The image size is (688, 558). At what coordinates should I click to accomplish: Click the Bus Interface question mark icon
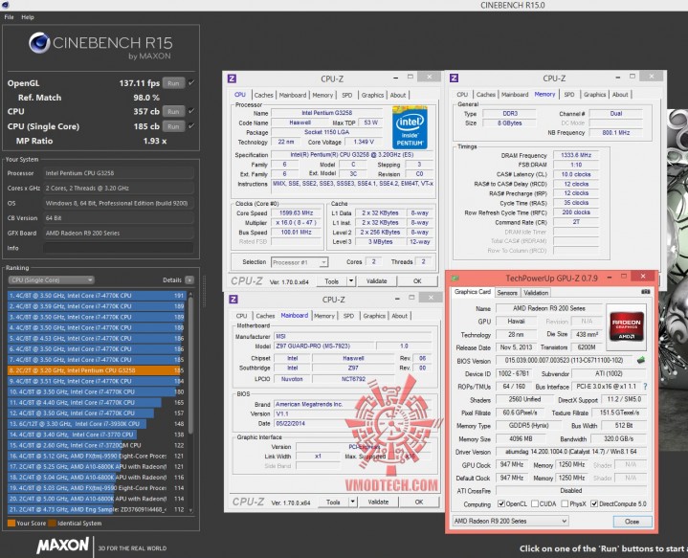(645, 387)
